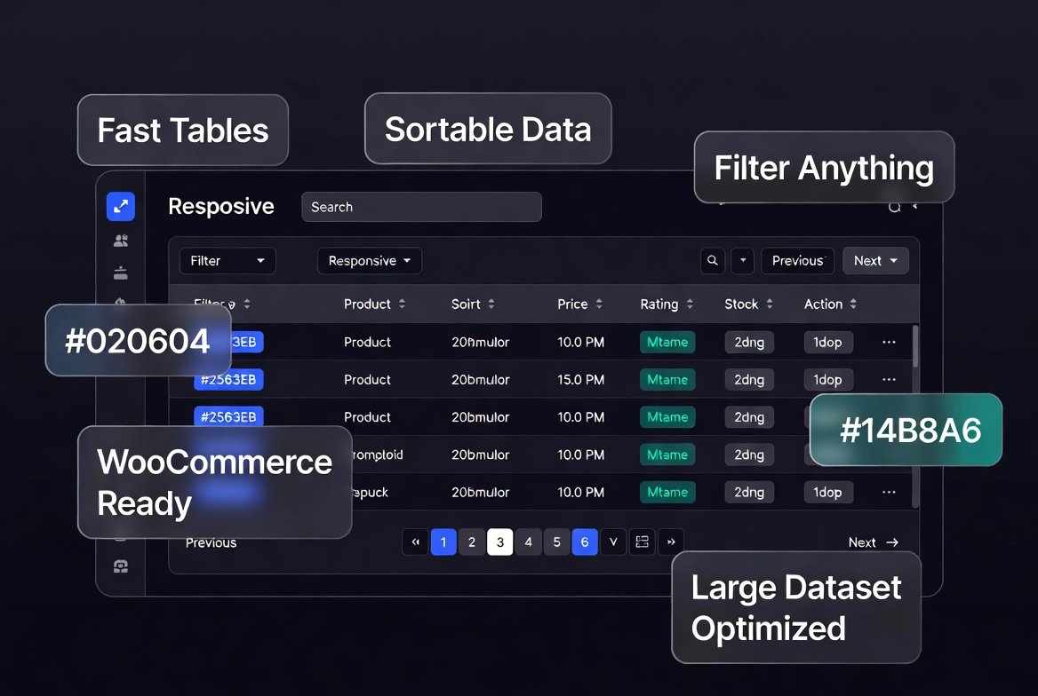Click the 15.0 PM price cell

click(x=580, y=380)
